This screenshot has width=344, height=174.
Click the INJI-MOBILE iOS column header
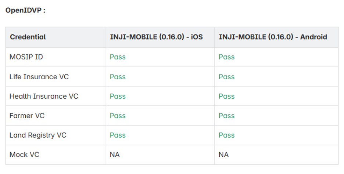click(156, 37)
